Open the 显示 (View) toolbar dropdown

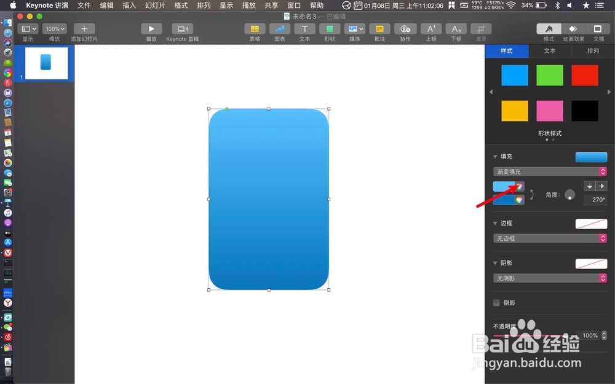[28, 29]
